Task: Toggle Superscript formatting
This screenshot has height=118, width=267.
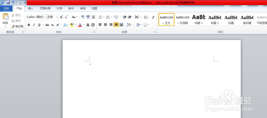Action: [x=58, y=25]
